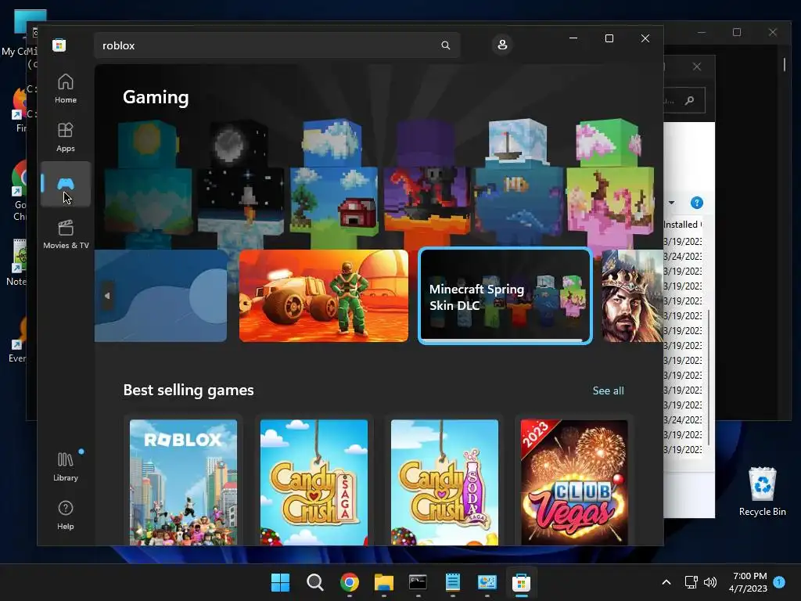This screenshot has height=601, width=801.
Task: Open the Roblox game tile
Action: tap(183, 482)
